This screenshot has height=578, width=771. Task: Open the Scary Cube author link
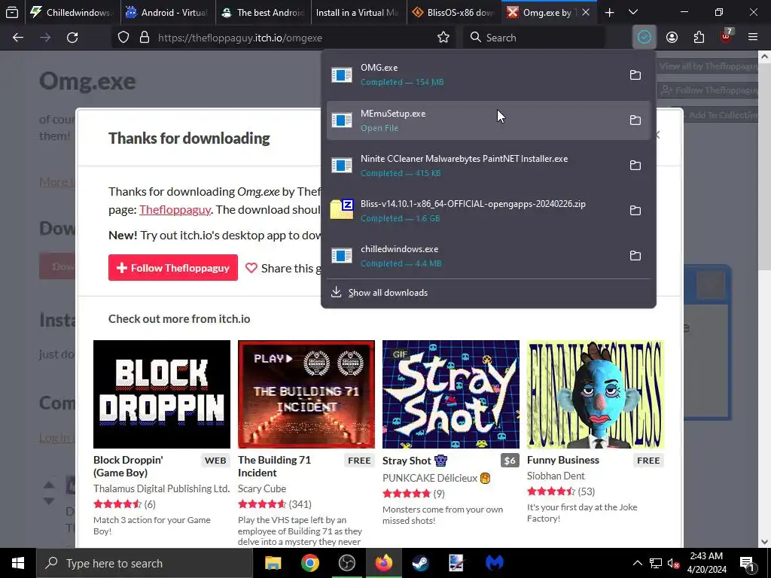pos(262,488)
